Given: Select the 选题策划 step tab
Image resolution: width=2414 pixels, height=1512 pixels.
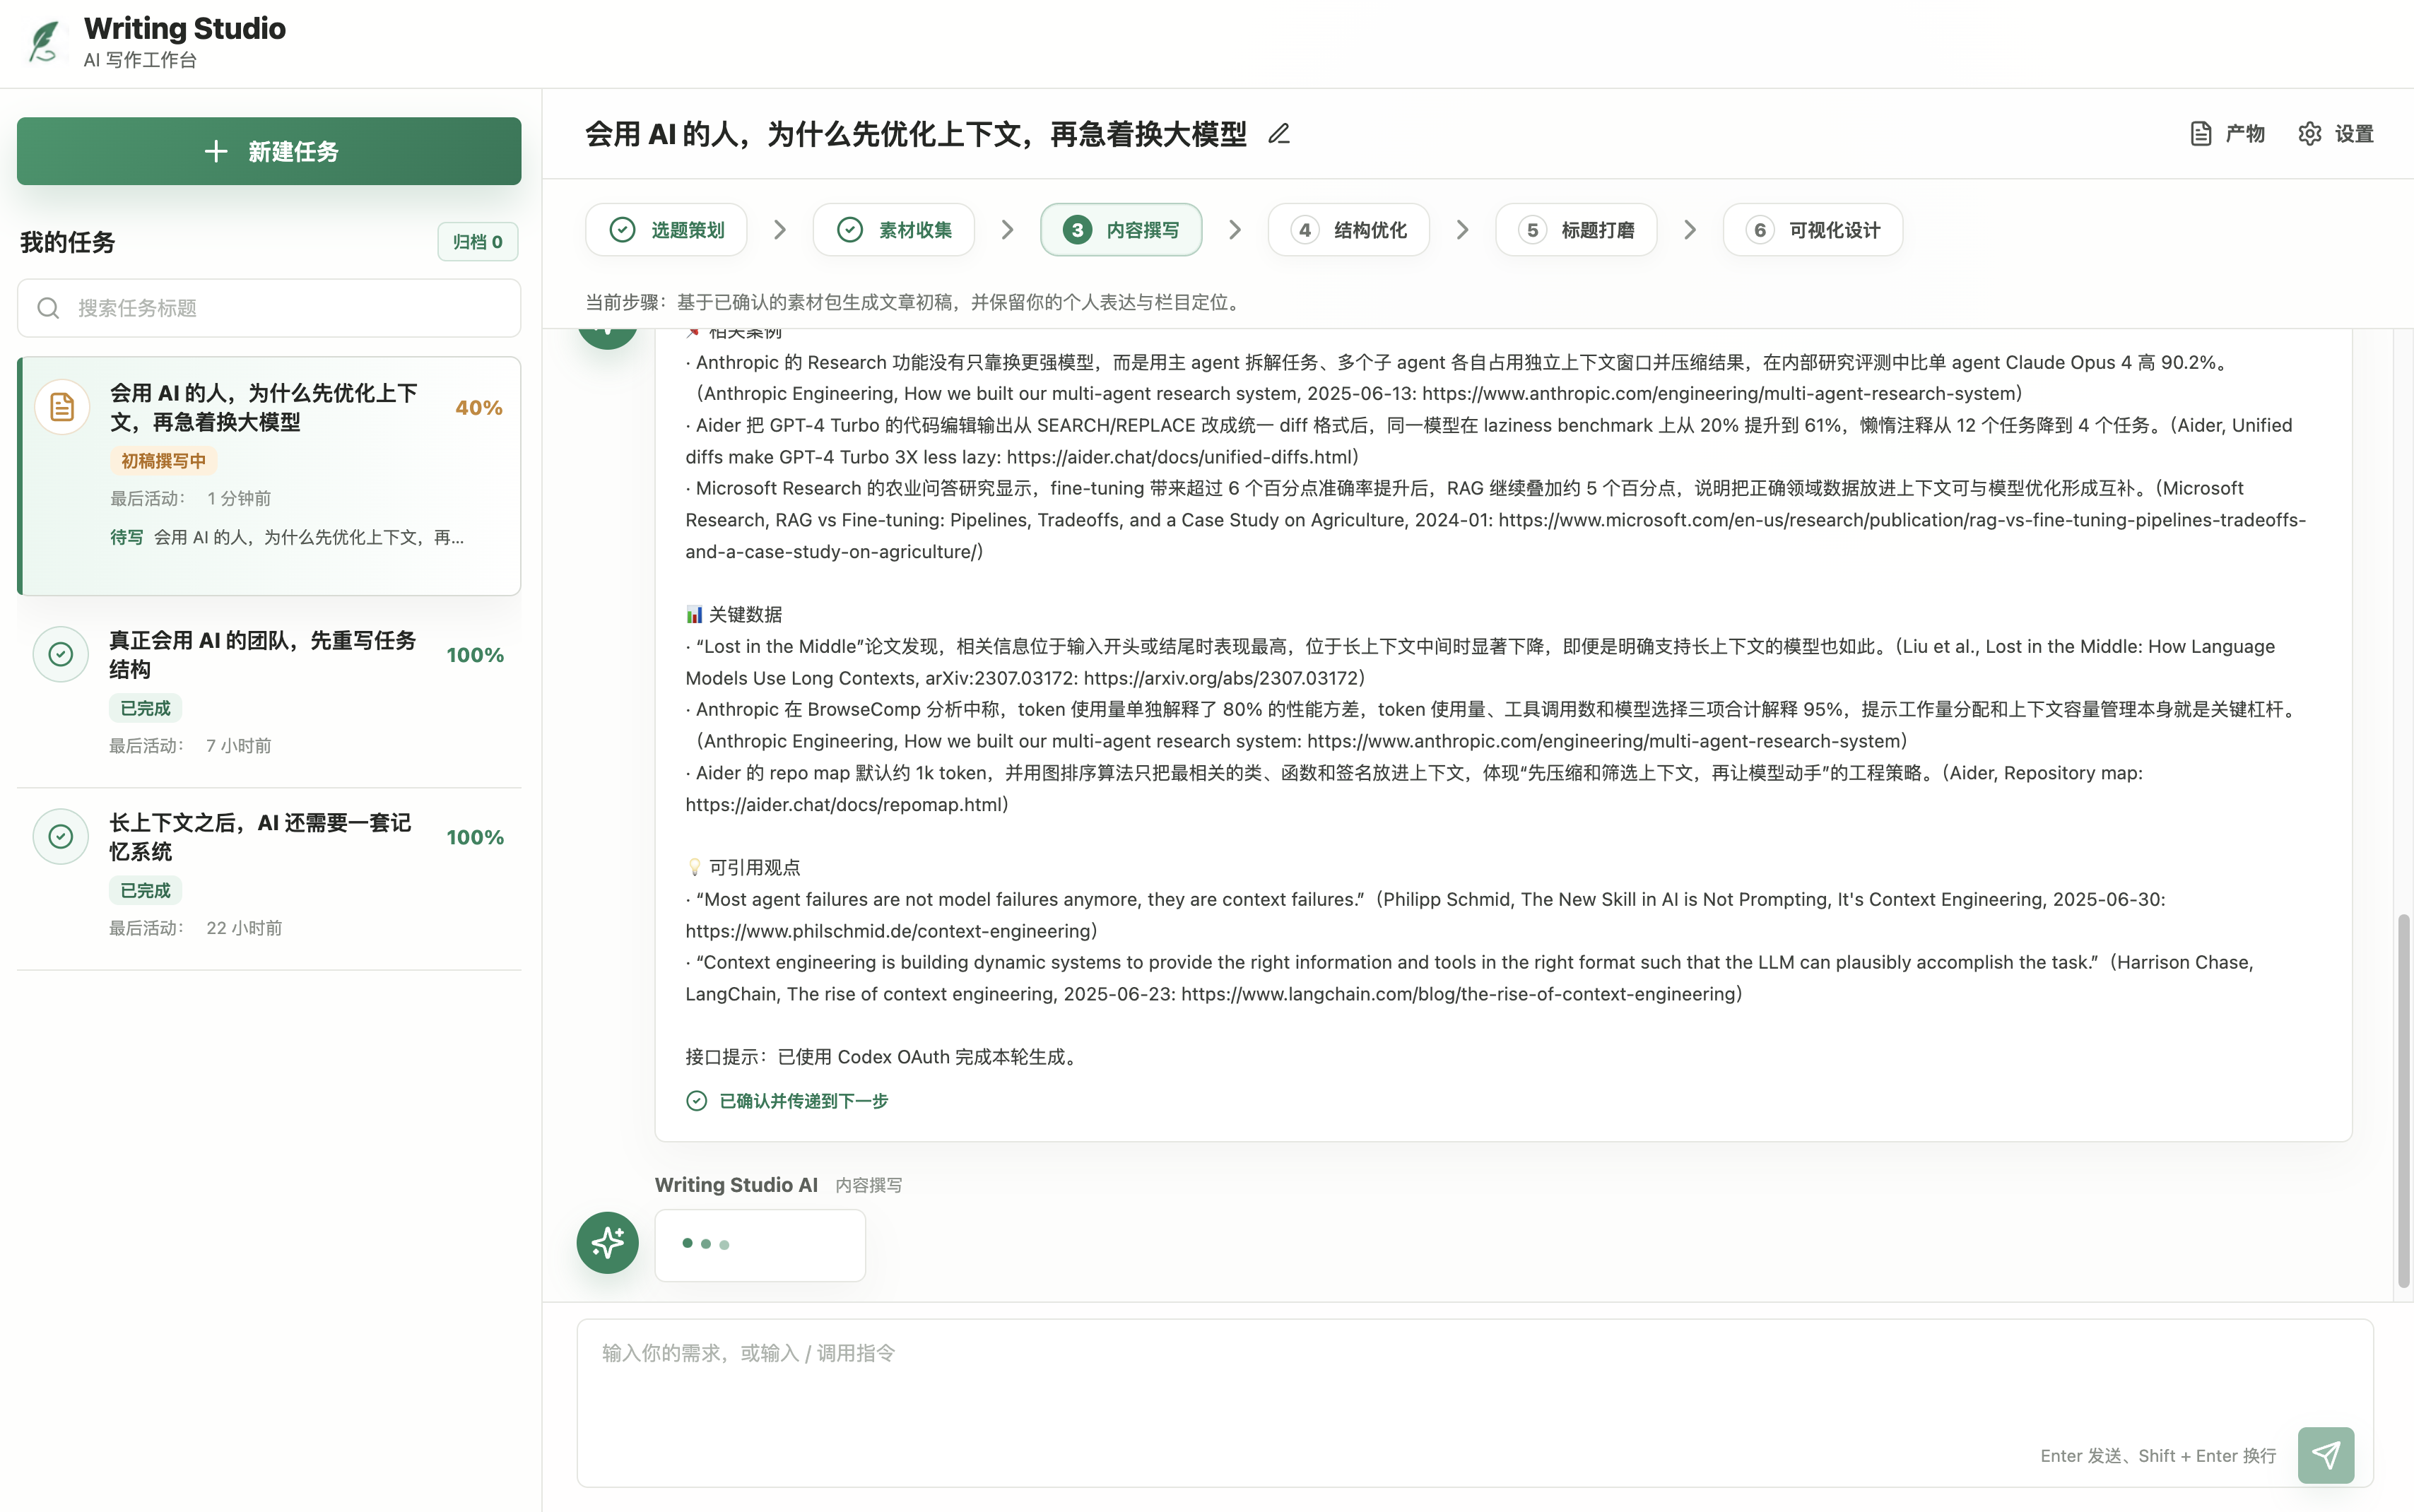Looking at the screenshot, I should [667, 230].
